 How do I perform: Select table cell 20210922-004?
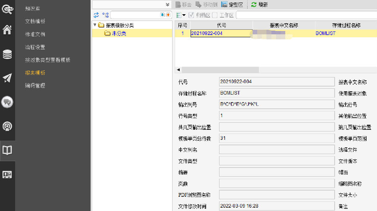[x=222, y=33]
